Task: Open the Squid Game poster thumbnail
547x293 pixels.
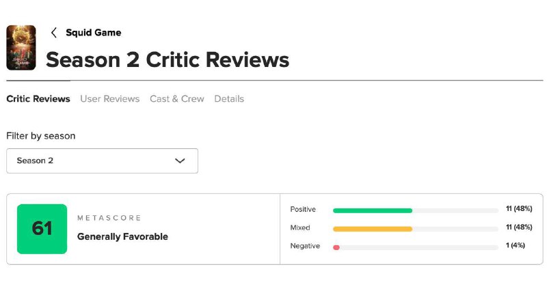Action: 21,48
